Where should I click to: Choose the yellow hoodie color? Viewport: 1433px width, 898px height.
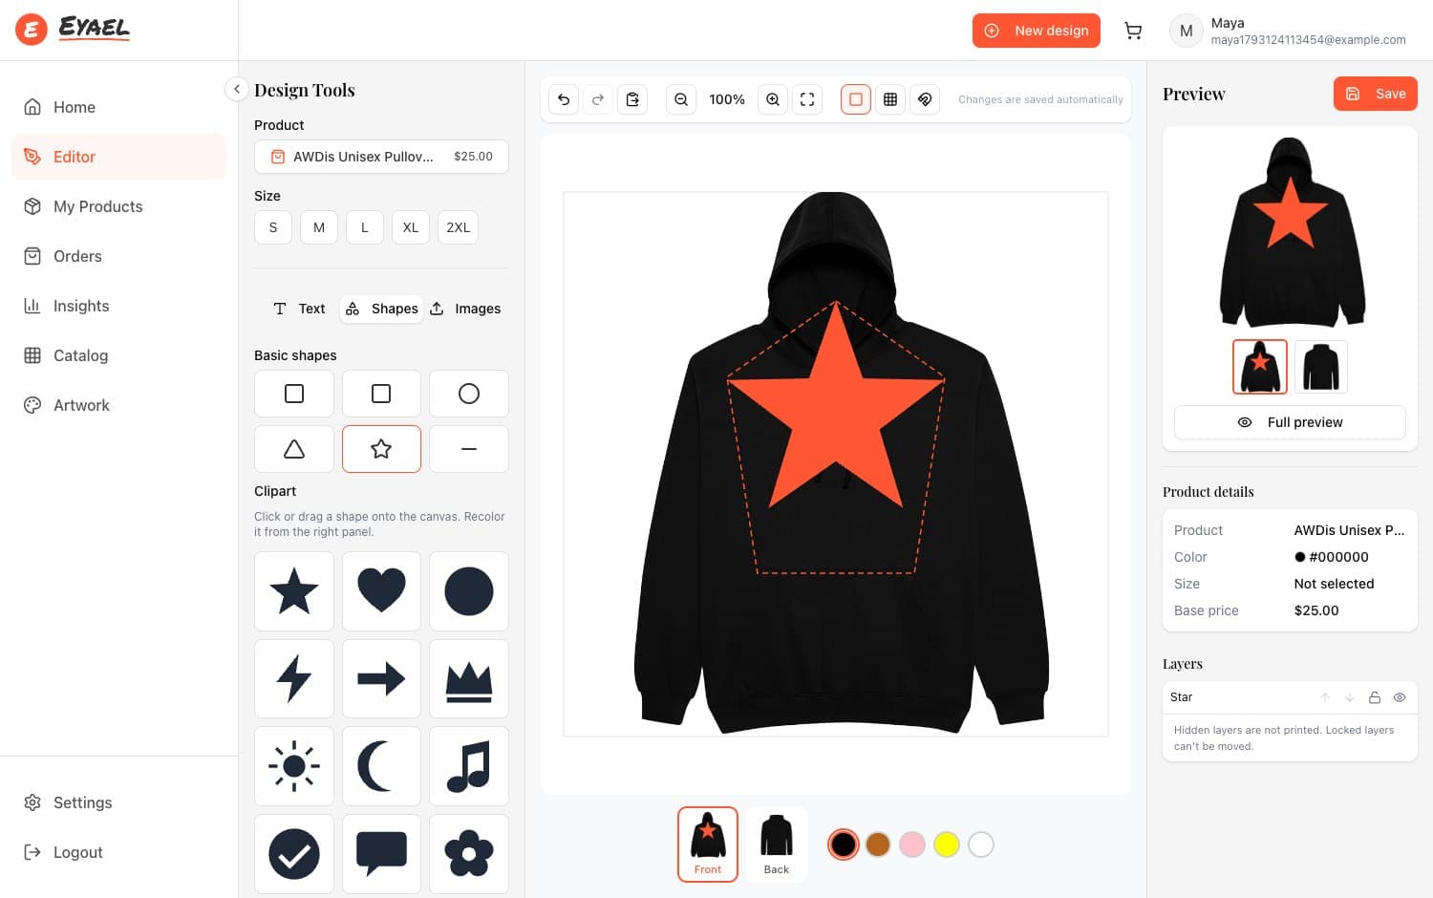tap(947, 845)
